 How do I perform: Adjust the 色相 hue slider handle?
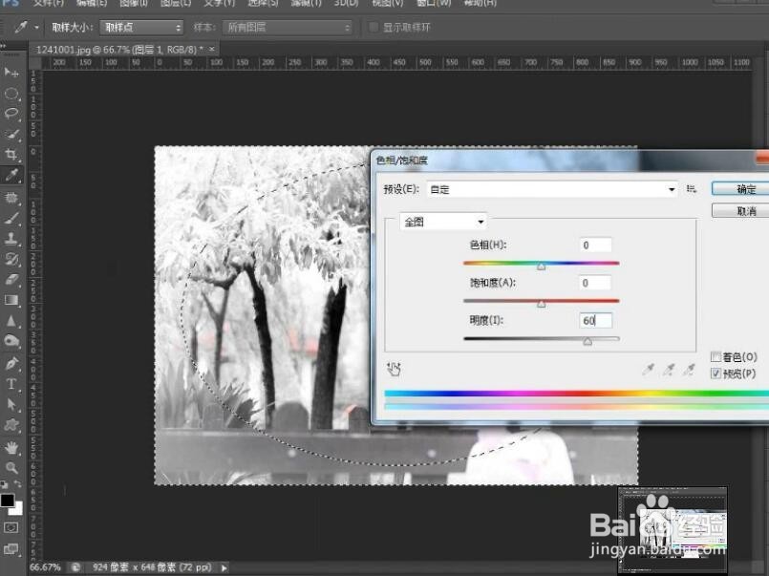tap(541, 267)
